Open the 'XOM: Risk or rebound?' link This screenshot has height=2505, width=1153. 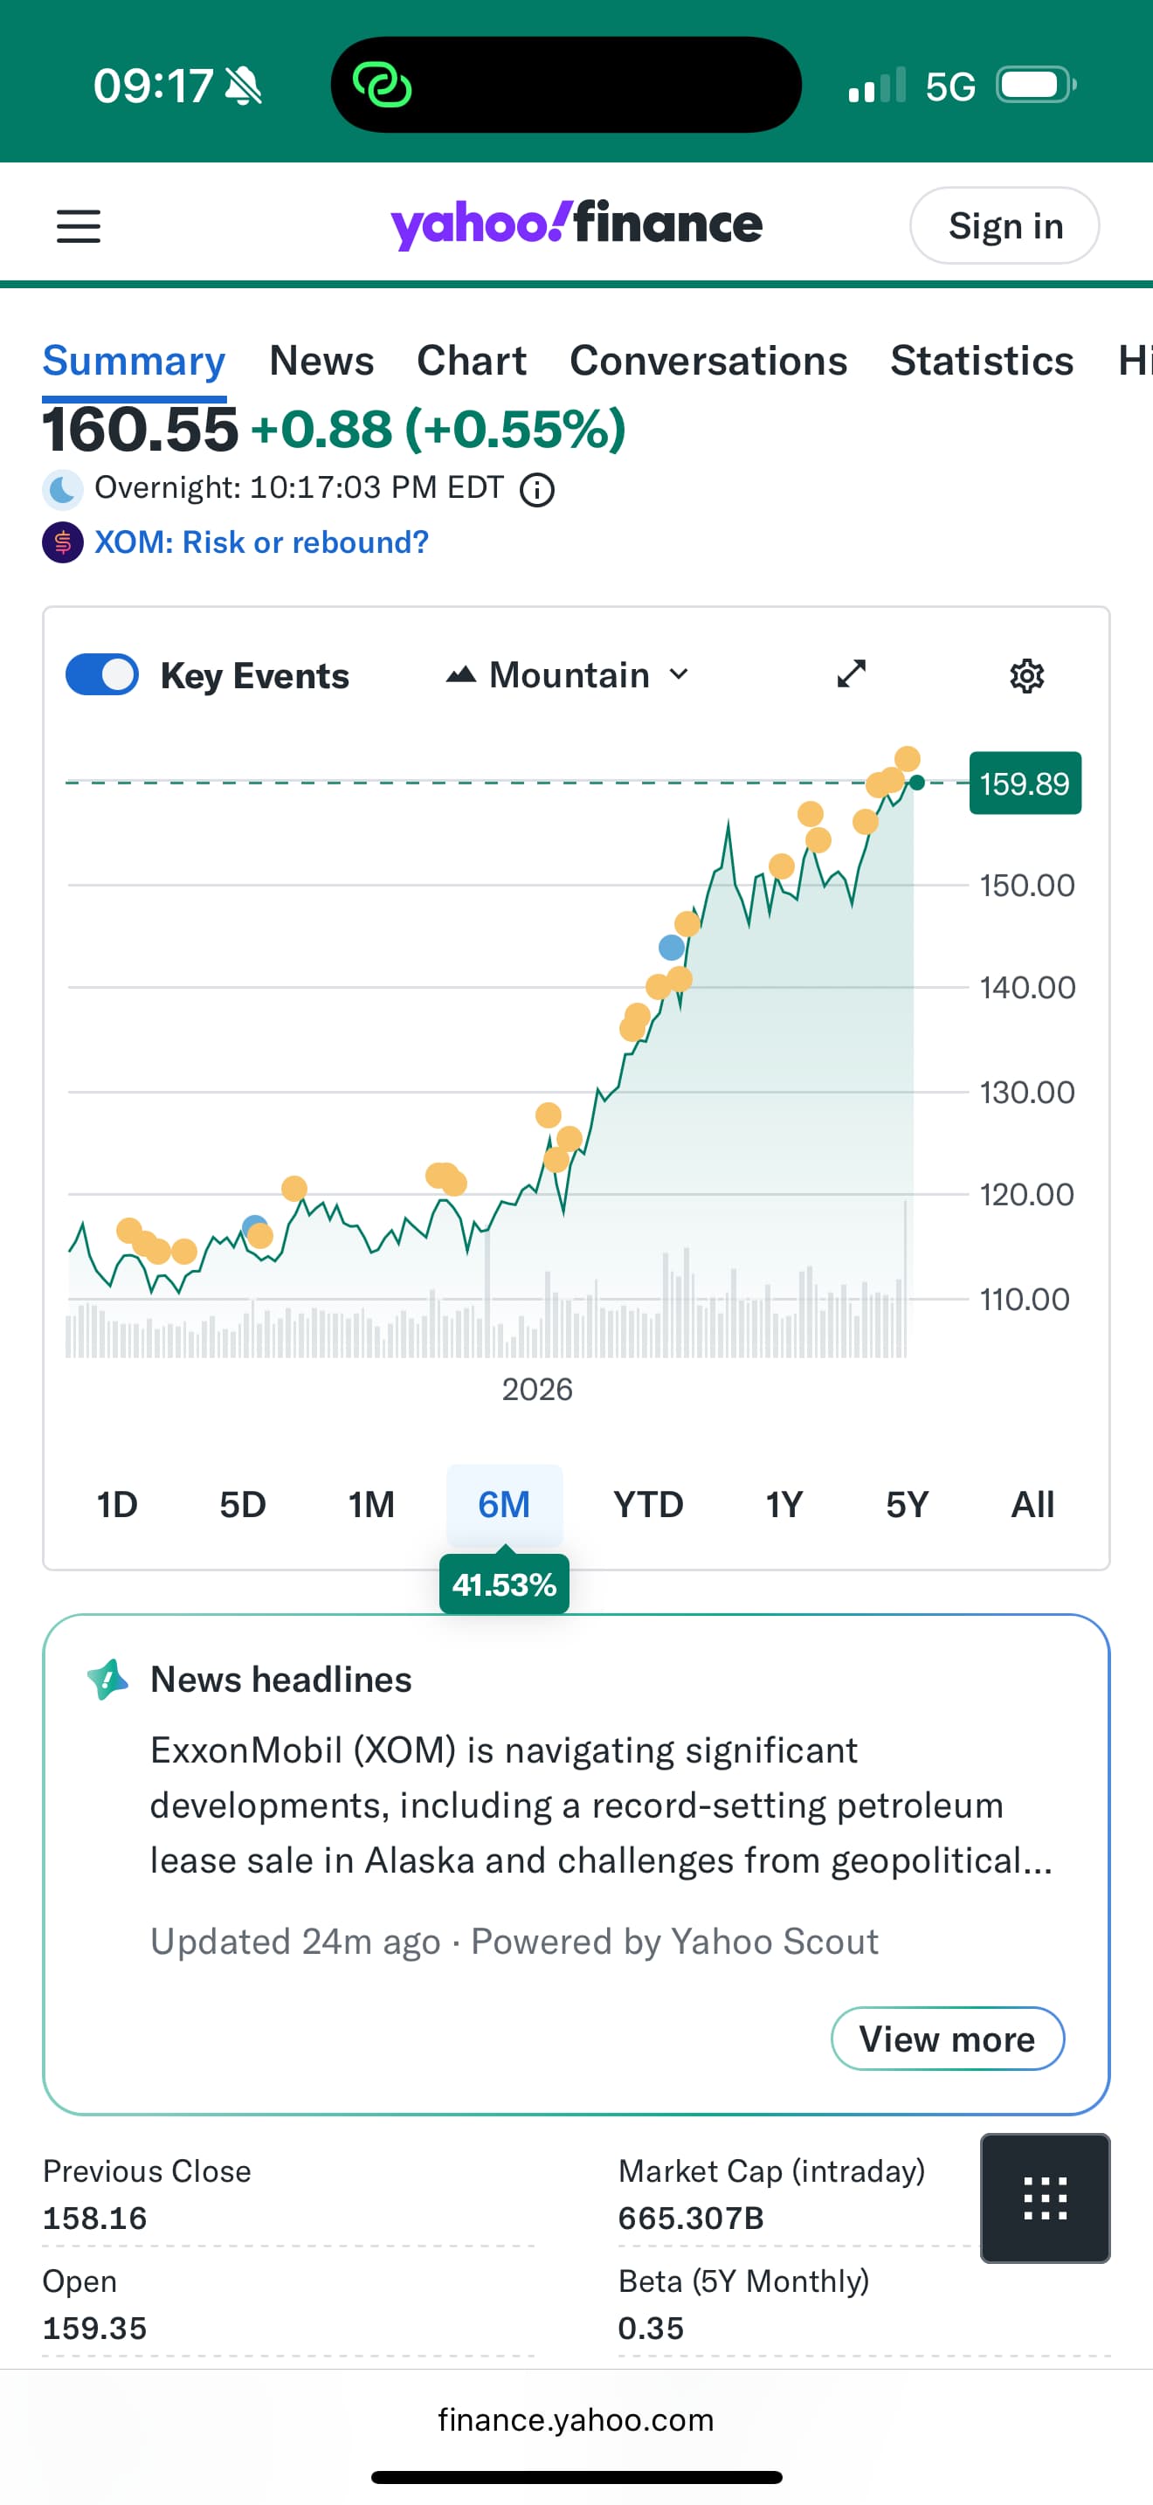(261, 542)
